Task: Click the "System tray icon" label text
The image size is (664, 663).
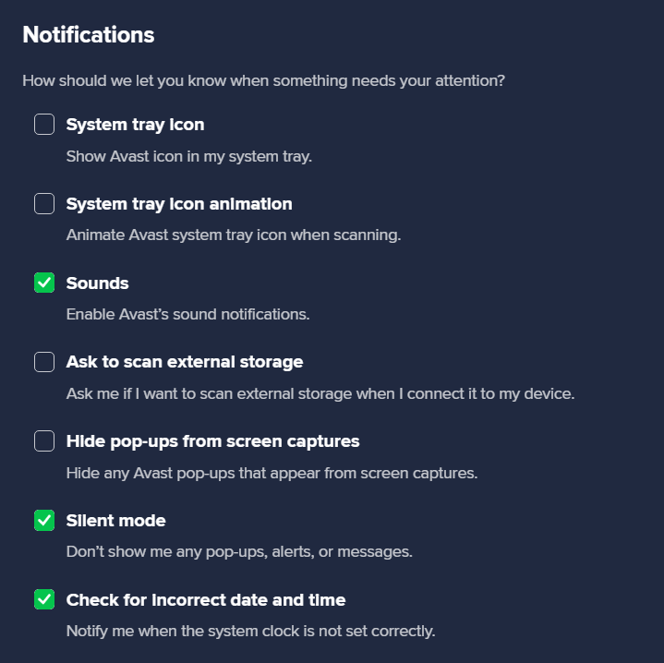Action: coord(135,125)
